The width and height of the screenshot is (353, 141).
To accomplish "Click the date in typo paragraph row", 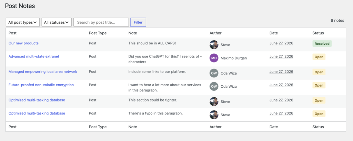I will tap(281, 113).
